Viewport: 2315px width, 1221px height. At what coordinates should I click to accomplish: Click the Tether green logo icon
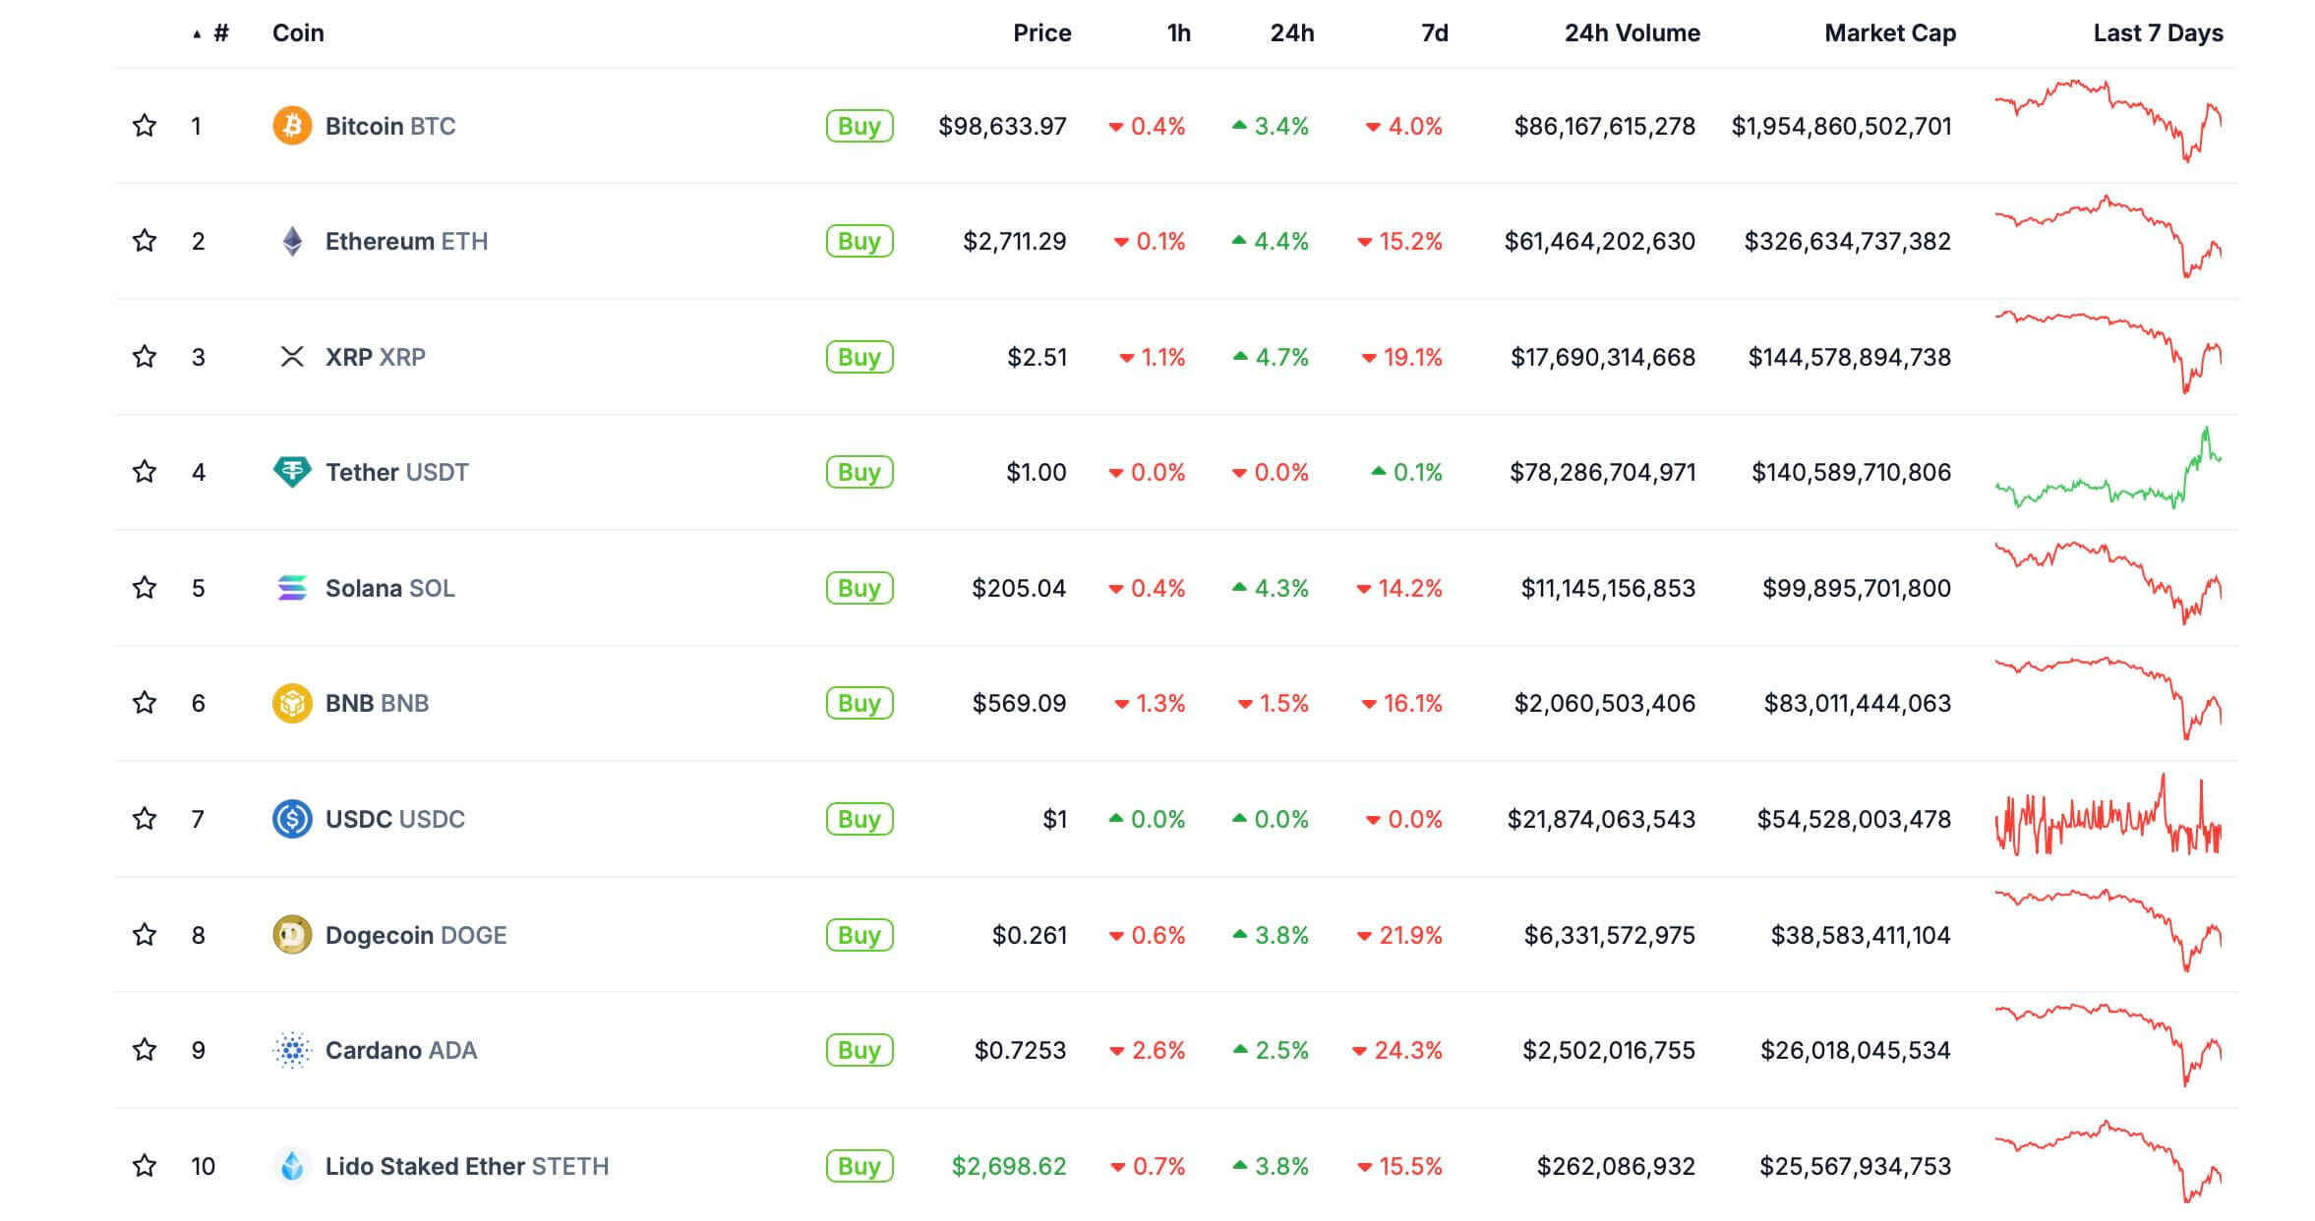[292, 472]
